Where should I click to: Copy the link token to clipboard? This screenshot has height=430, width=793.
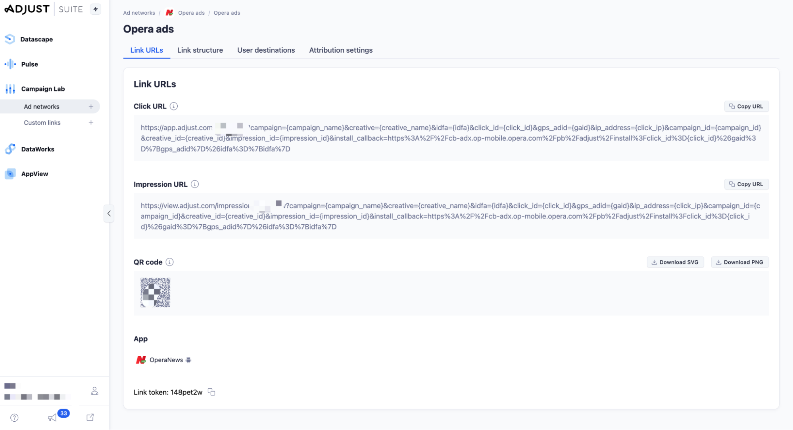click(x=211, y=392)
